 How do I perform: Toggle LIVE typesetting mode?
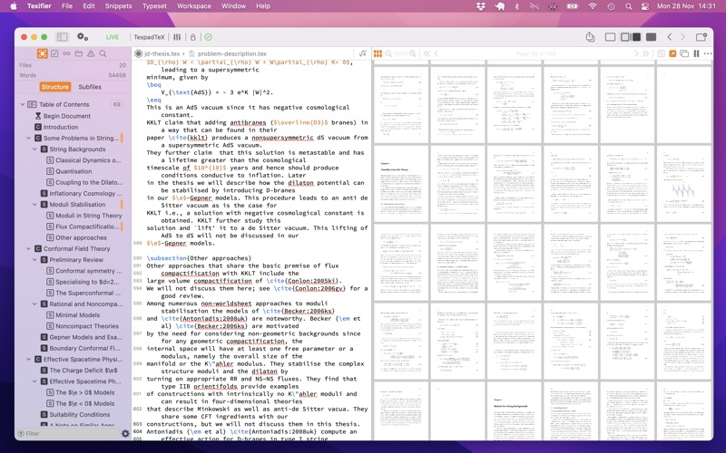[113, 37]
